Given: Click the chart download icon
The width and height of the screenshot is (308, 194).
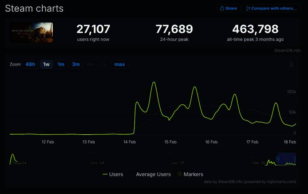Looking at the screenshot, I should coord(291,64).
